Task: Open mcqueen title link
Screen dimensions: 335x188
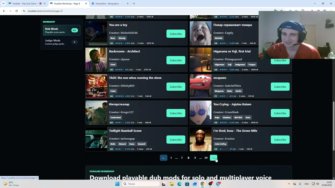Action: [220, 78]
